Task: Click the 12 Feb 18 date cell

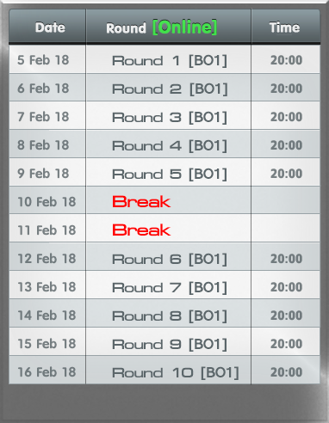Action: pyautogui.click(x=47, y=259)
